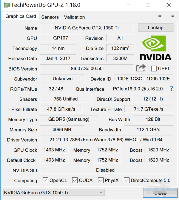Image resolution: width=179 pixels, height=200 pixels.
Task: Click the Close button at bottom
Action: 160,193
